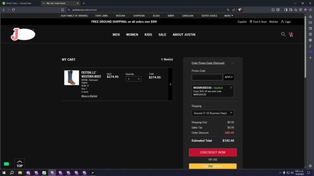The height and width of the screenshot is (176, 314).
Task: Click the green chat widget button
Action: (6, 164)
